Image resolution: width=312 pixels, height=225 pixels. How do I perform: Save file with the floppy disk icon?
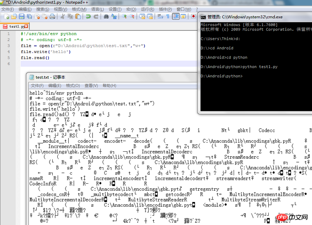coord(21,16)
